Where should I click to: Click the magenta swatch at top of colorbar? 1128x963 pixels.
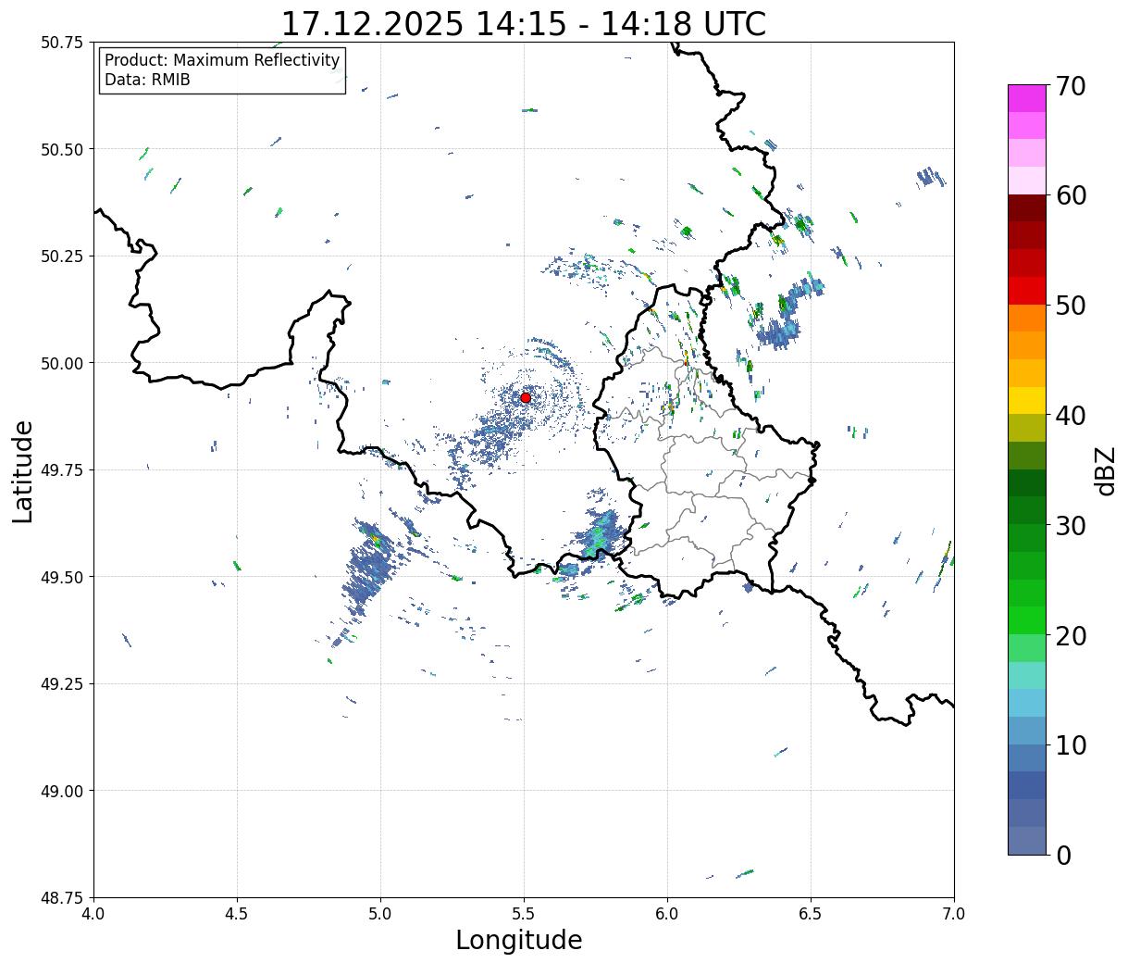[1027, 98]
